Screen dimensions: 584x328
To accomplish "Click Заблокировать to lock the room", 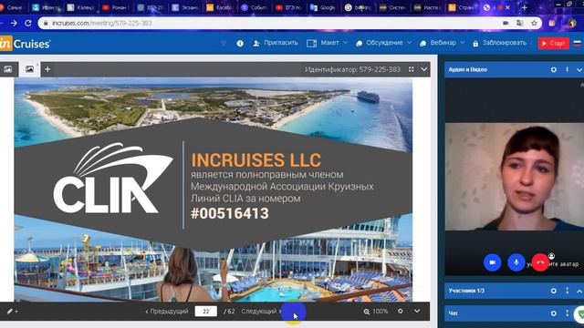I will (500, 43).
